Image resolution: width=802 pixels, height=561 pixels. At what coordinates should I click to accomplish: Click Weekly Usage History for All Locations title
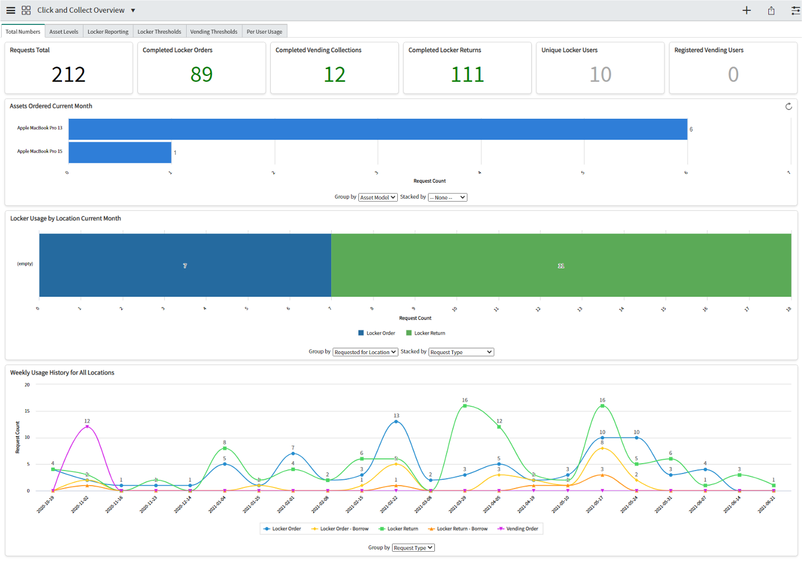tap(62, 373)
